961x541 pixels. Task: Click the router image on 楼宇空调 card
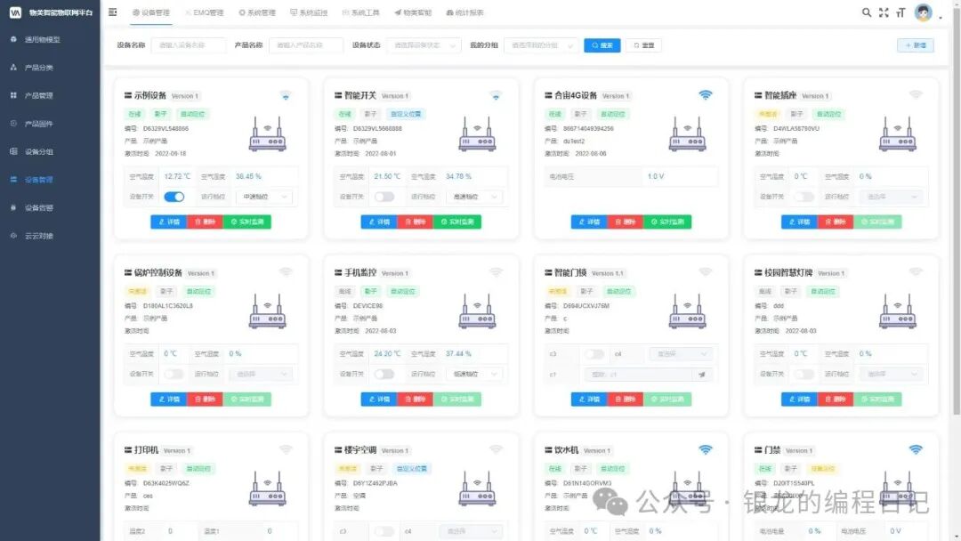477,489
